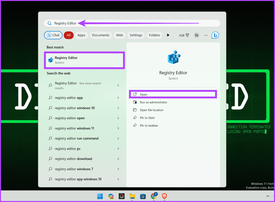Switch to the Settings filter tab
The image size is (275, 202).
[x=136, y=35]
